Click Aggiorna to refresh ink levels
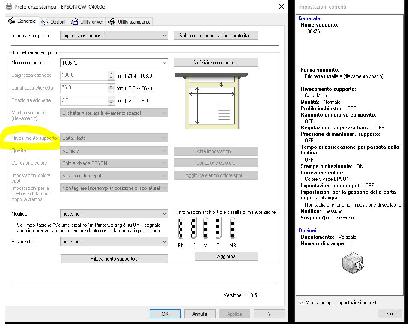 pos(226,256)
